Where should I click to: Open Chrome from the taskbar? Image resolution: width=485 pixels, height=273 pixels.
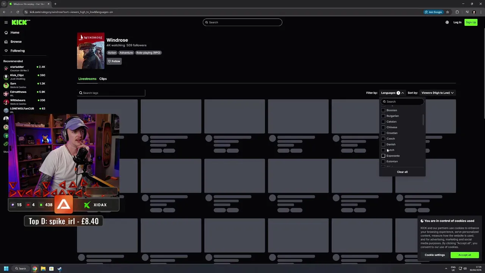point(35,269)
